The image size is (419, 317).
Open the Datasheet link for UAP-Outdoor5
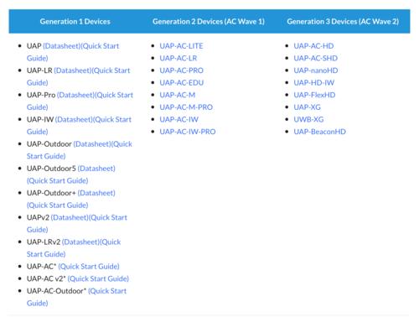coord(96,169)
